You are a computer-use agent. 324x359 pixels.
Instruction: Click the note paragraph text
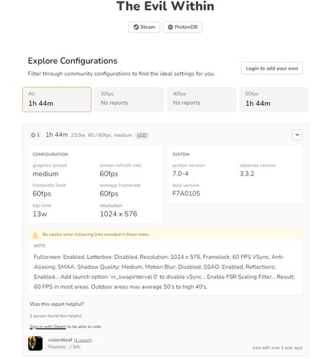(x=164, y=272)
